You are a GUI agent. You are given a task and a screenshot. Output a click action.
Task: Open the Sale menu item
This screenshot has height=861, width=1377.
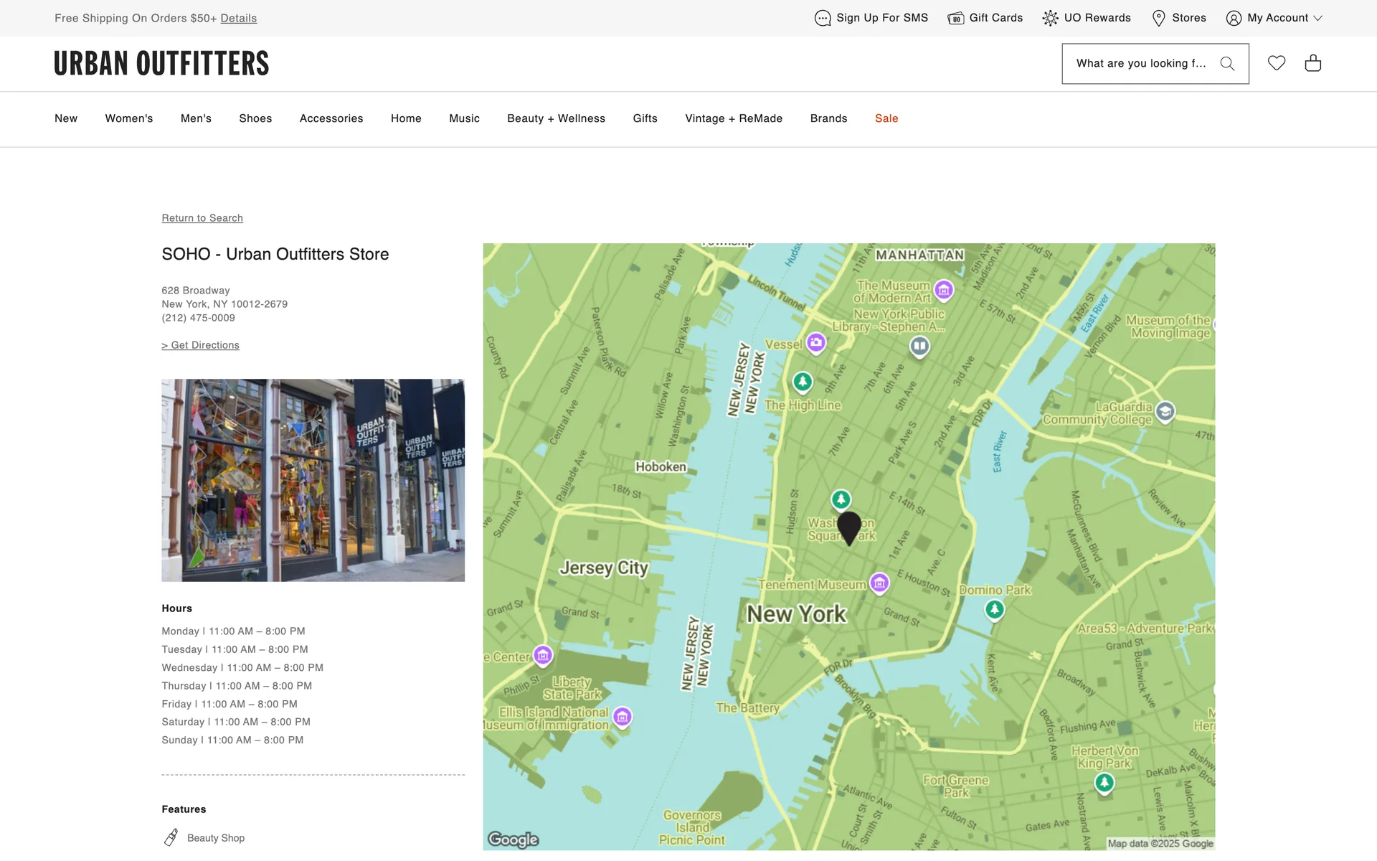886,118
